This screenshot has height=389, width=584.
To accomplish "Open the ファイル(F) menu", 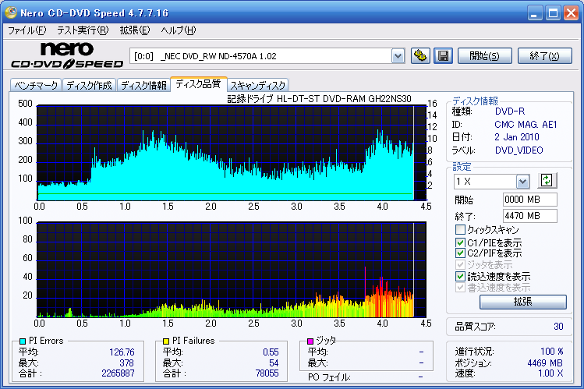I will [x=27, y=30].
